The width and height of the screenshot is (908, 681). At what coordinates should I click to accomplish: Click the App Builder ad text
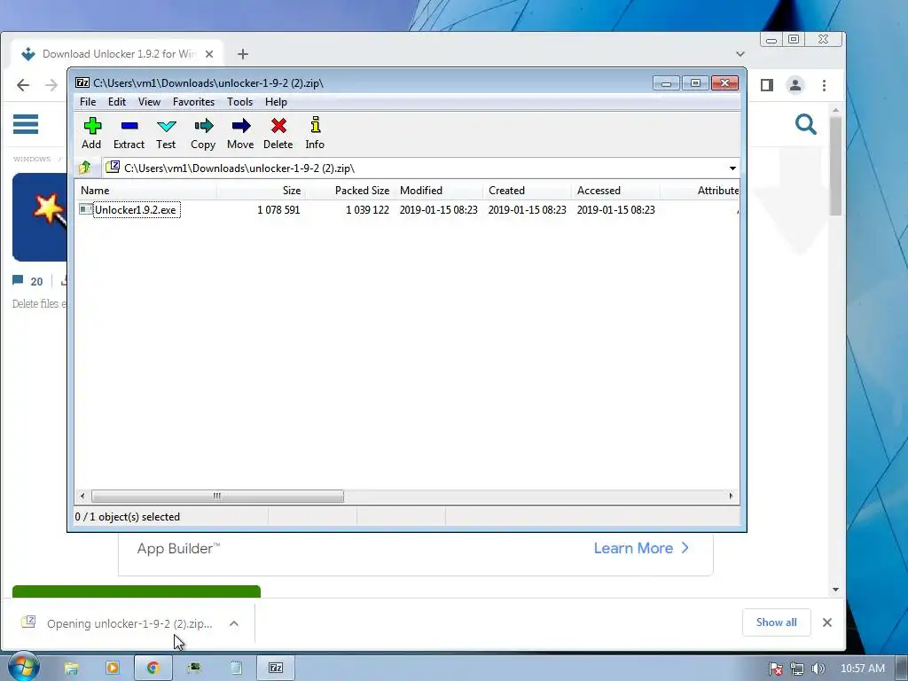[178, 548]
